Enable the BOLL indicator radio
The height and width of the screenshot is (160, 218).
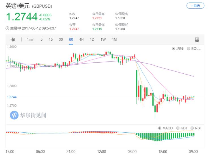coord(189,49)
